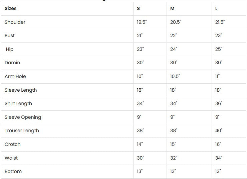The image size is (247, 179).
Task: Click the 40" Trouser Length value
Action: click(219, 130)
